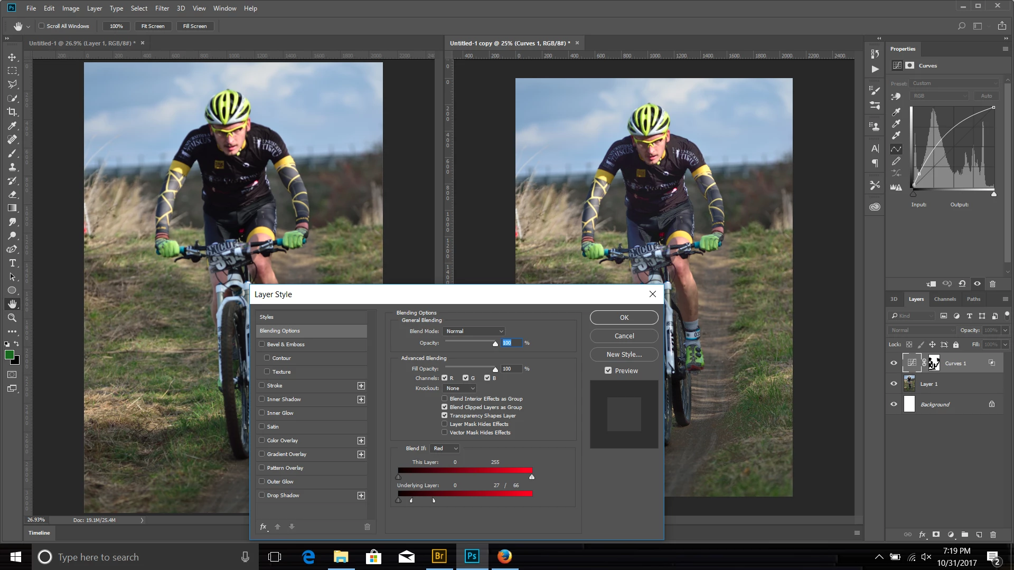This screenshot has width=1014, height=570.
Task: Open the Filter menu
Action: click(x=162, y=8)
